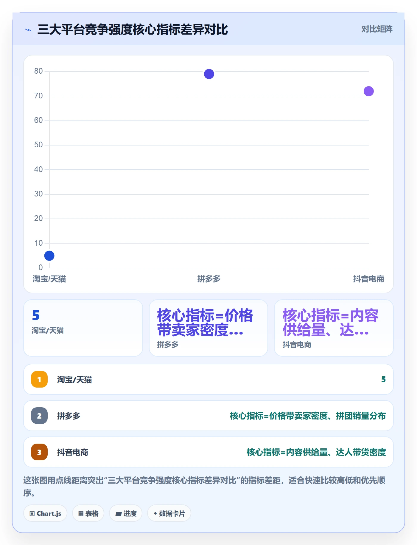
Task: Click 淘宝/天猫 name in ranked list
Action: [x=74, y=380]
